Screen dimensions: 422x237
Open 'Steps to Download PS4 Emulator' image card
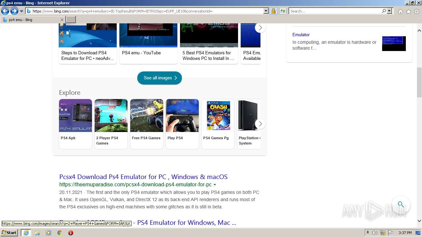88,43
